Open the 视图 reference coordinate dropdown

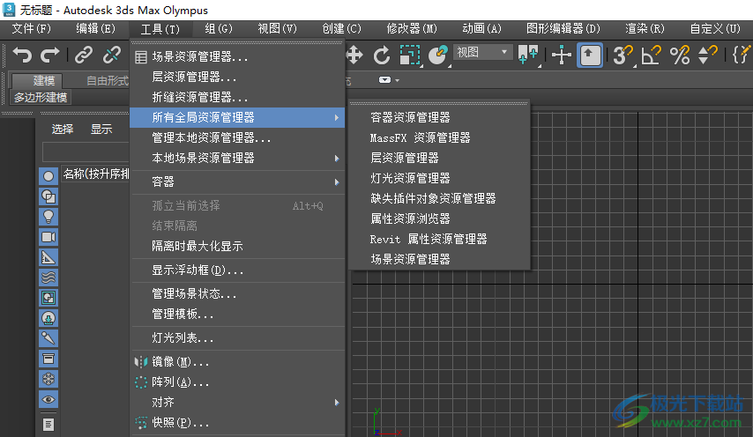481,52
